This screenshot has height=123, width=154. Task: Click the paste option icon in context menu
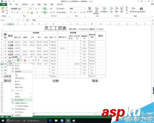pyautogui.click(x=16, y=75)
